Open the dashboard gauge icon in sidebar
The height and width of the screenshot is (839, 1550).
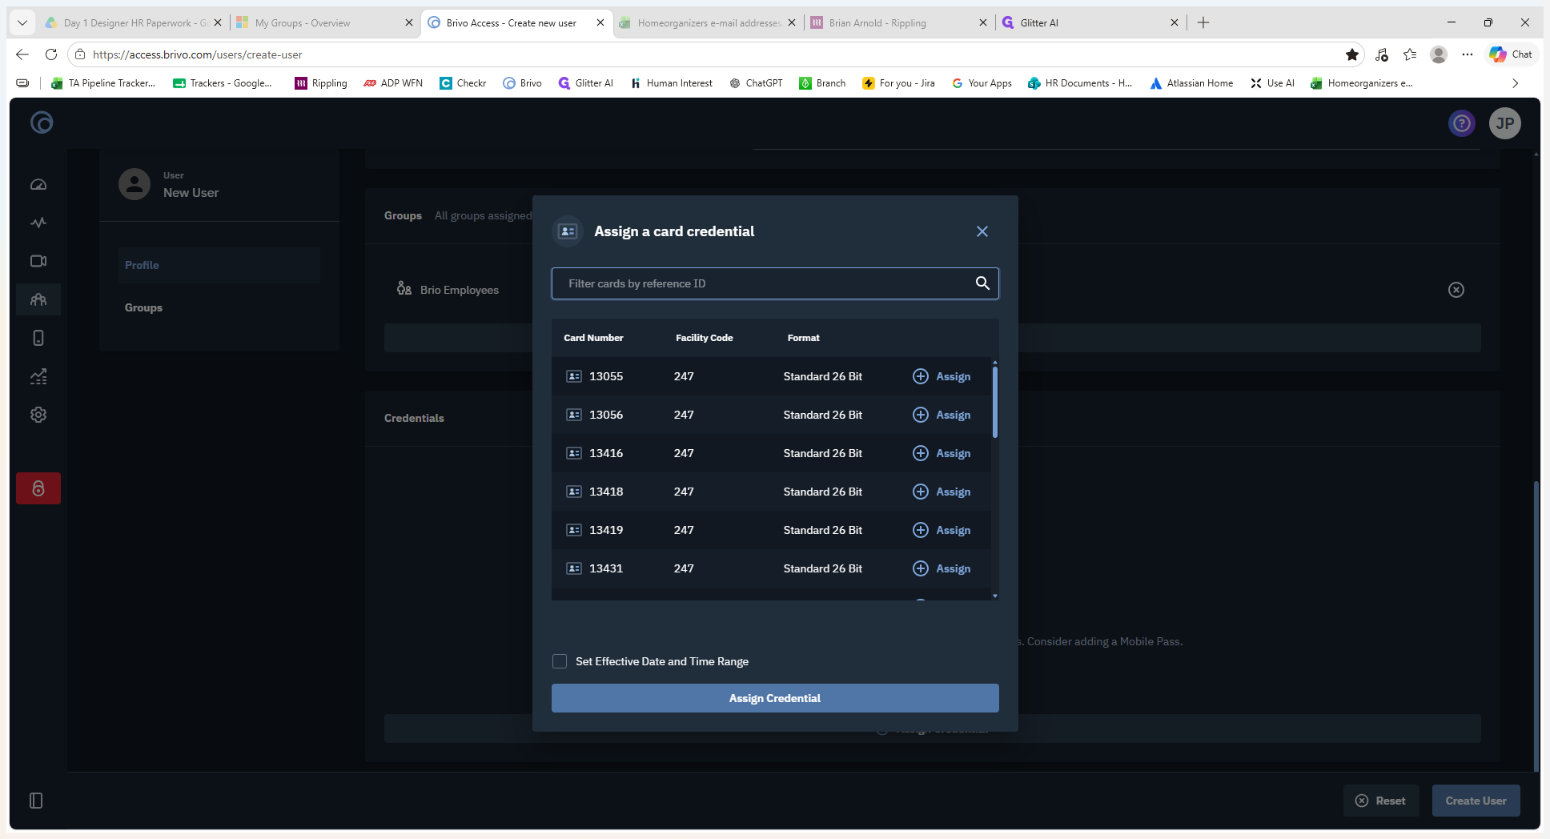click(x=38, y=184)
